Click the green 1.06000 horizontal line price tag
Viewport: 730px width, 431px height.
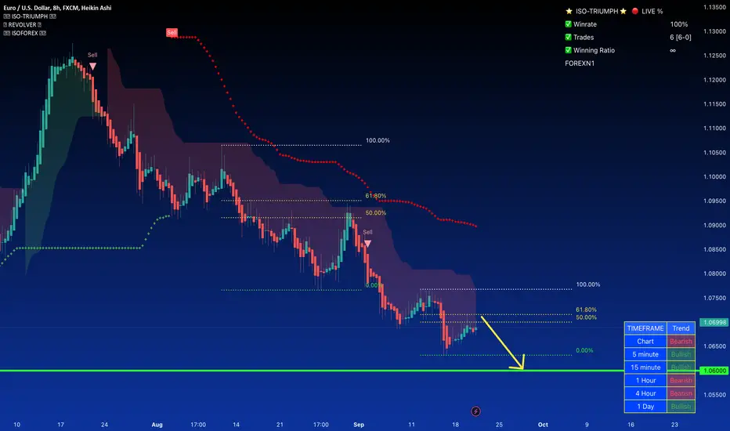click(714, 371)
